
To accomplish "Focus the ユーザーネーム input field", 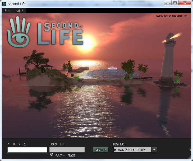I will pyautogui.click(x=27, y=150).
